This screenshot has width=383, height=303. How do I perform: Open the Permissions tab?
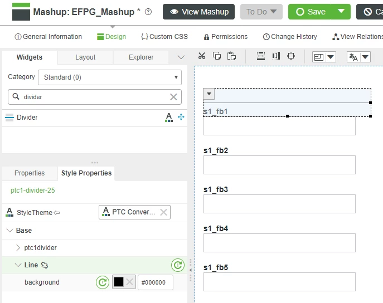click(x=226, y=37)
